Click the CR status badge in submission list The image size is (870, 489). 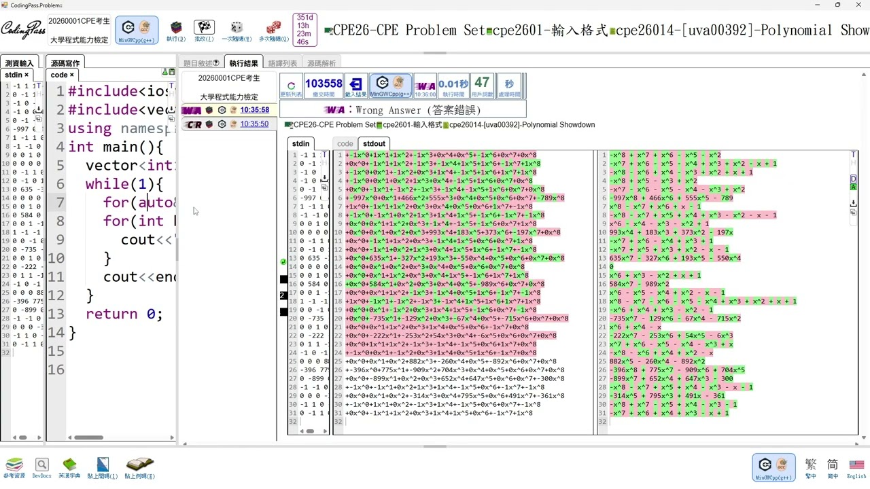(x=194, y=124)
